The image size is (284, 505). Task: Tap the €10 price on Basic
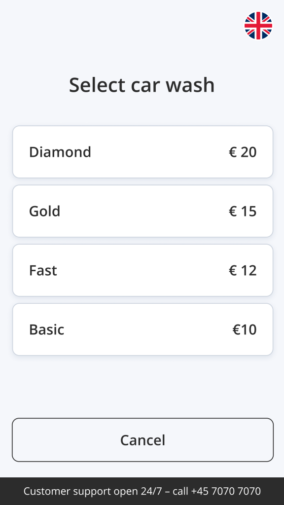245,330
